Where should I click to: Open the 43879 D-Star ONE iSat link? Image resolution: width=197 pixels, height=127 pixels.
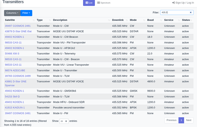[x=19, y=31]
